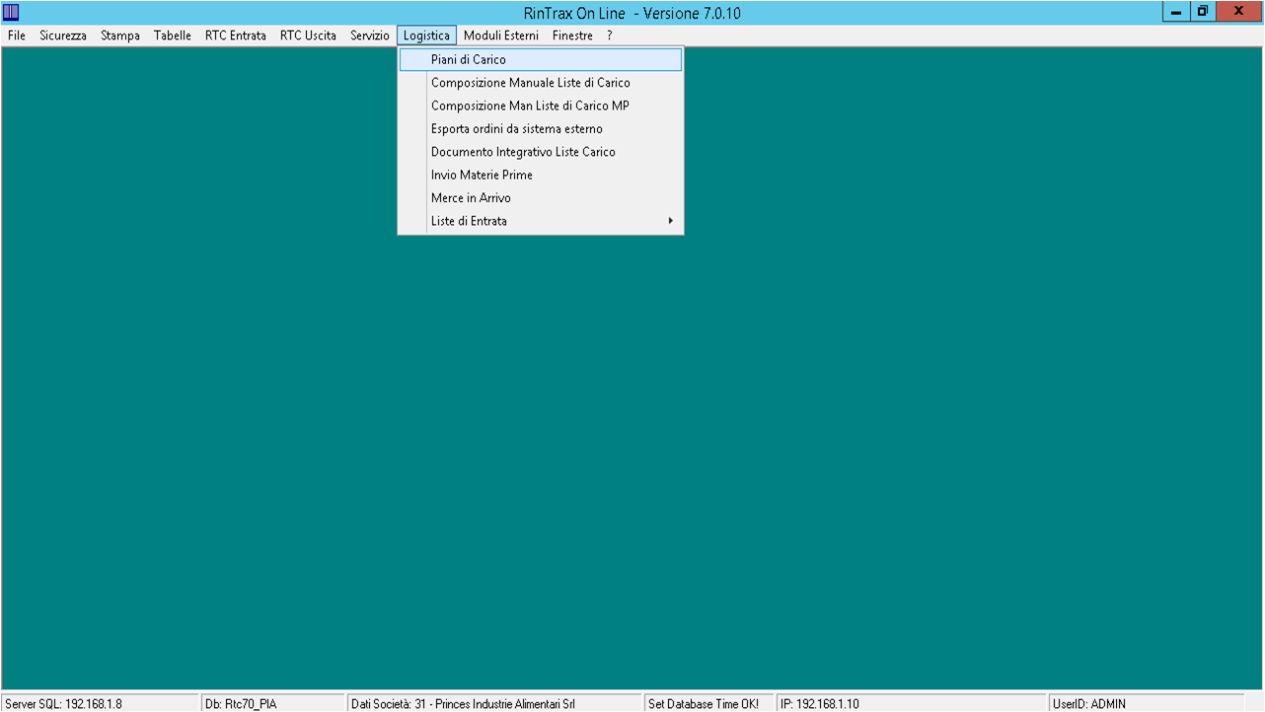1265x712 pixels.
Task: Click the RinTrax application icon in title bar
Action: point(12,12)
